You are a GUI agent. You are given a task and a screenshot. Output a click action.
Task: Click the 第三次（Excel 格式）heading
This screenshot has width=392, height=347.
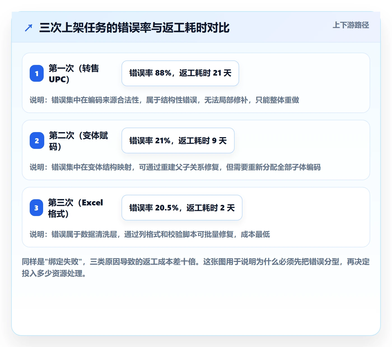[x=76, y=208]
